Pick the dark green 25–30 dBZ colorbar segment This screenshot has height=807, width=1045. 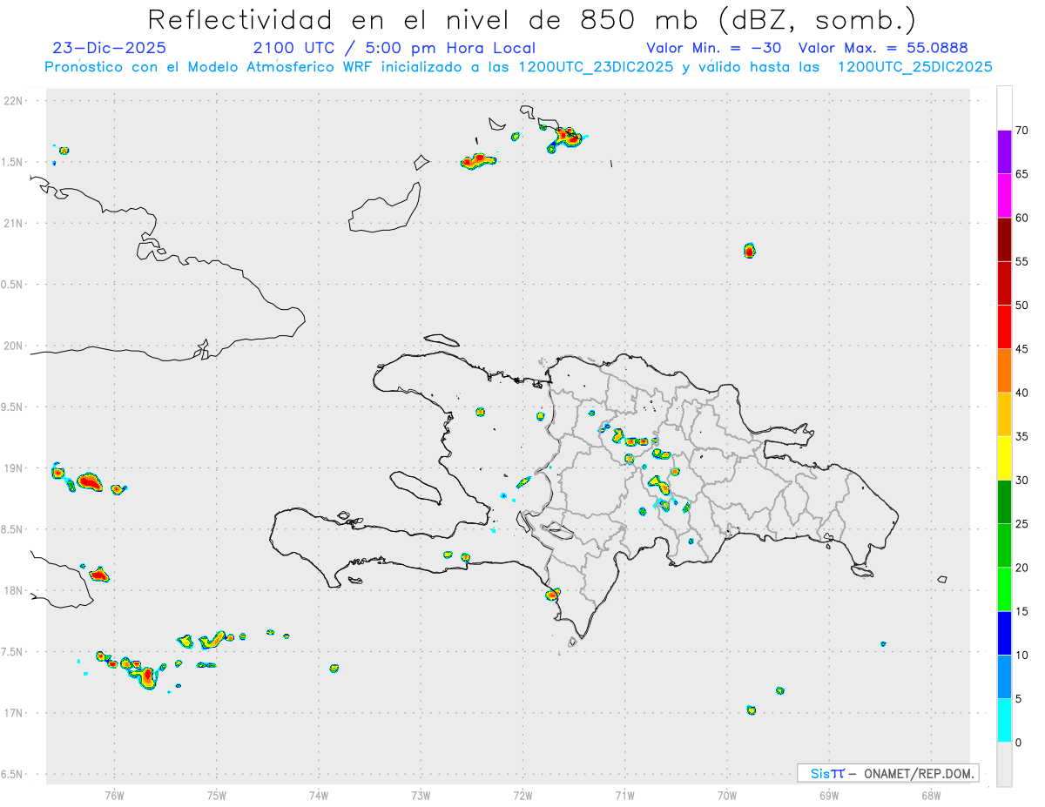(x=1004, y=501)
